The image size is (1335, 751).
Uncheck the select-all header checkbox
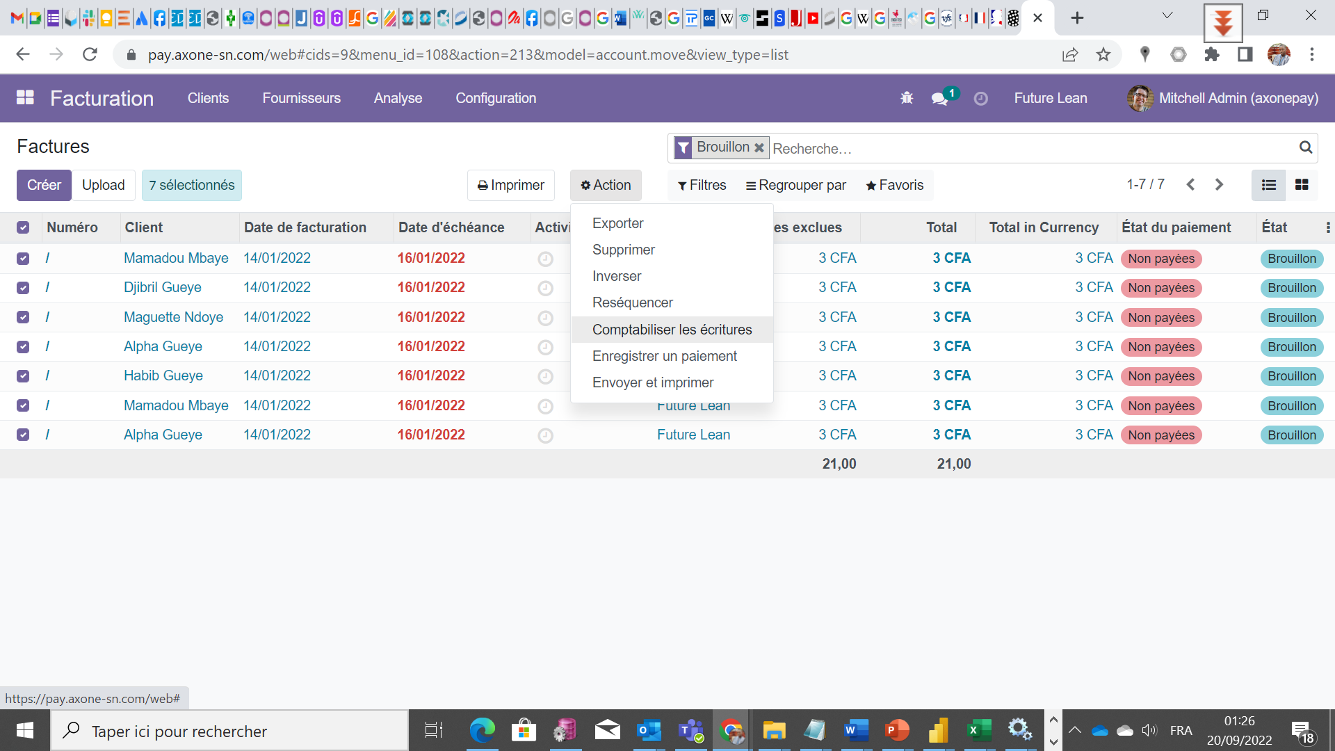click(23, 227)
